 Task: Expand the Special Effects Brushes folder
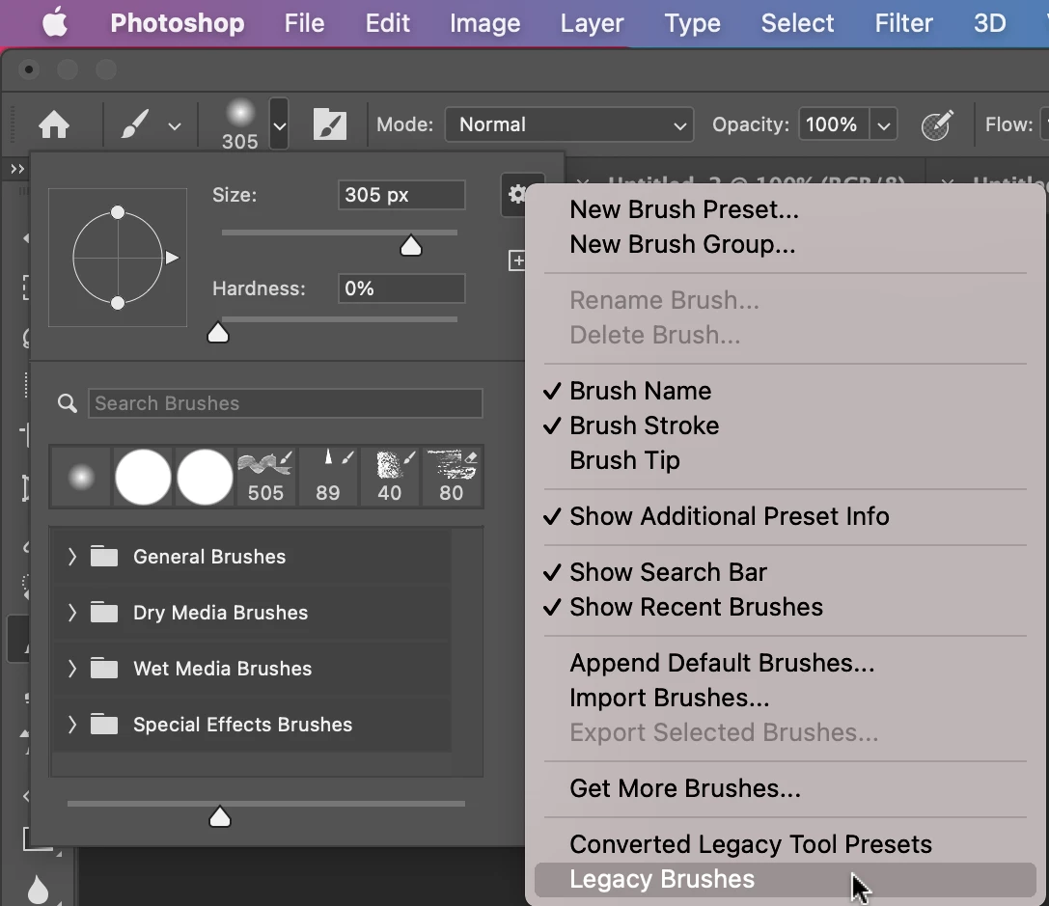(x=72, y=725)
